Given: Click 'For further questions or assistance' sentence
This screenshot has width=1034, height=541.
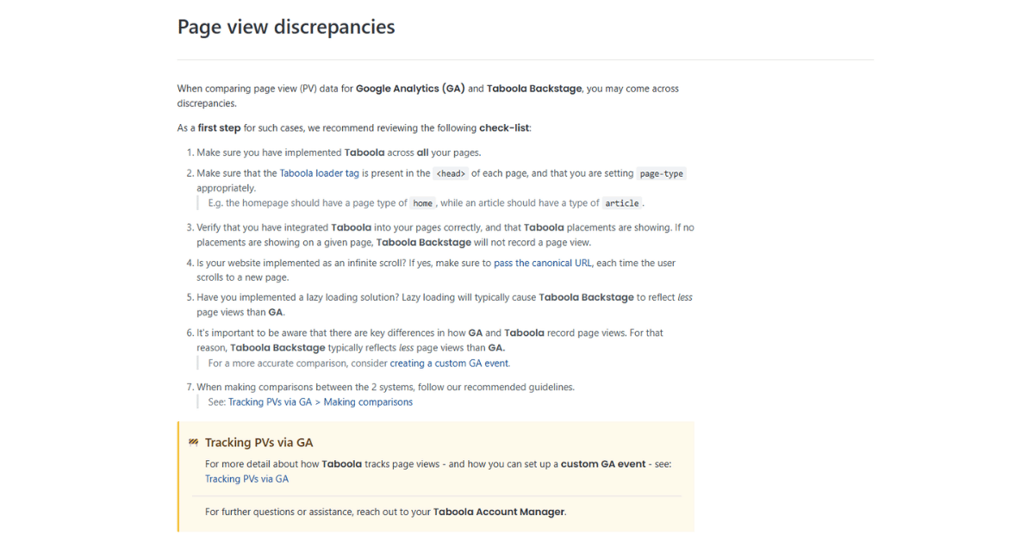Looking at the screenshot, I should click(385, 512).
